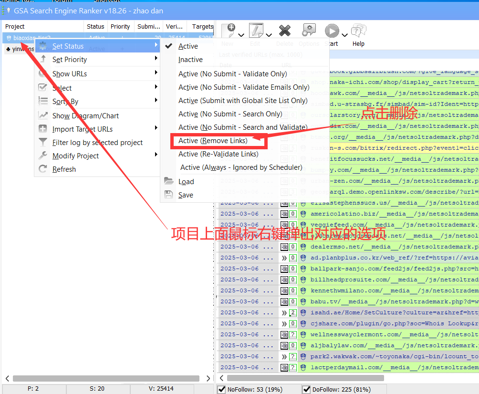Delete the project using the X icon
This screenshot has height=394, width=479.
tap(285, 31)
